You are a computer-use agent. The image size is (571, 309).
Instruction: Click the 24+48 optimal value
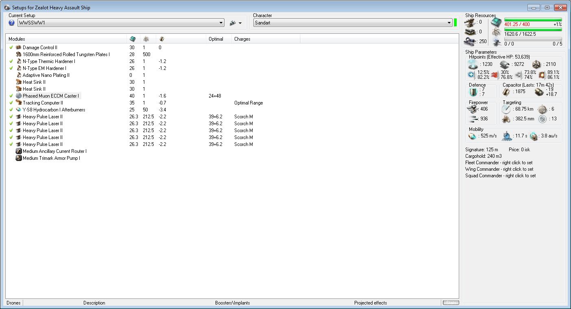pyautogui.click(x=215, y=96)
